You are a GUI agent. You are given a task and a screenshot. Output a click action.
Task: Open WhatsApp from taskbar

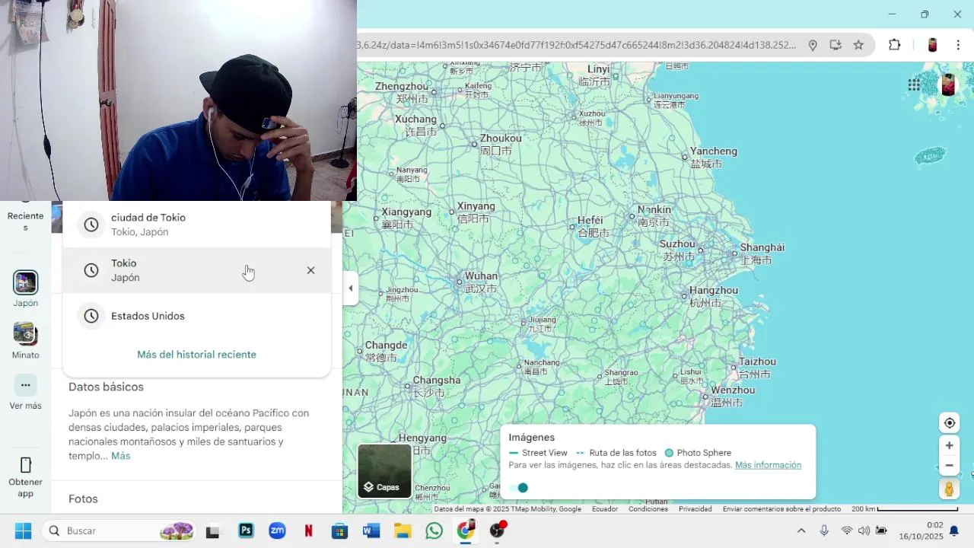(x=434, y=530)
